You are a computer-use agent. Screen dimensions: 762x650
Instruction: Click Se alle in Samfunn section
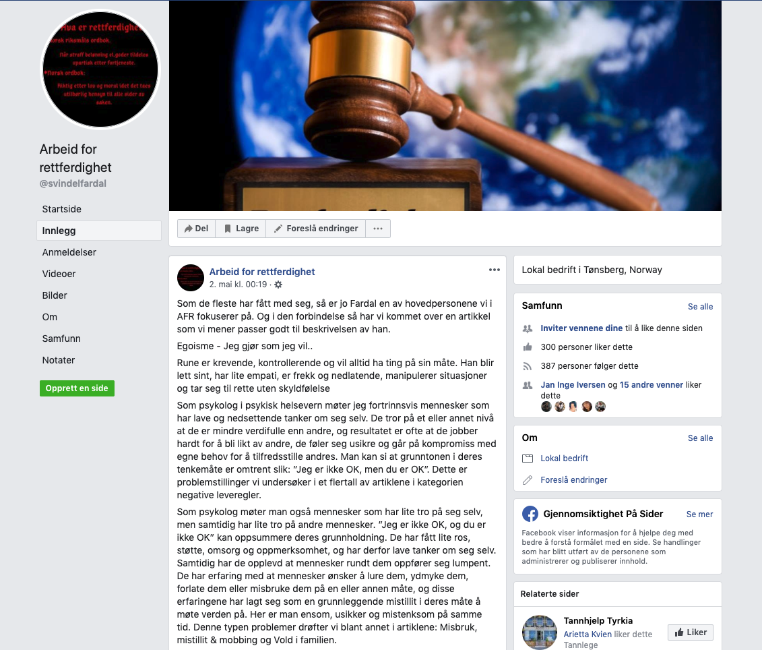click(700, 307)
